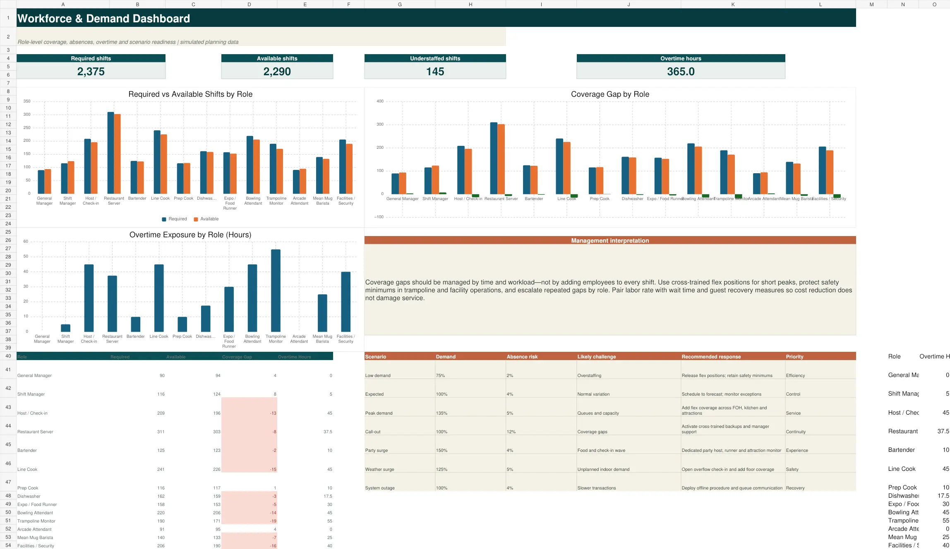Click the 12% absence risk cell for Call-out

pos(541,426)
